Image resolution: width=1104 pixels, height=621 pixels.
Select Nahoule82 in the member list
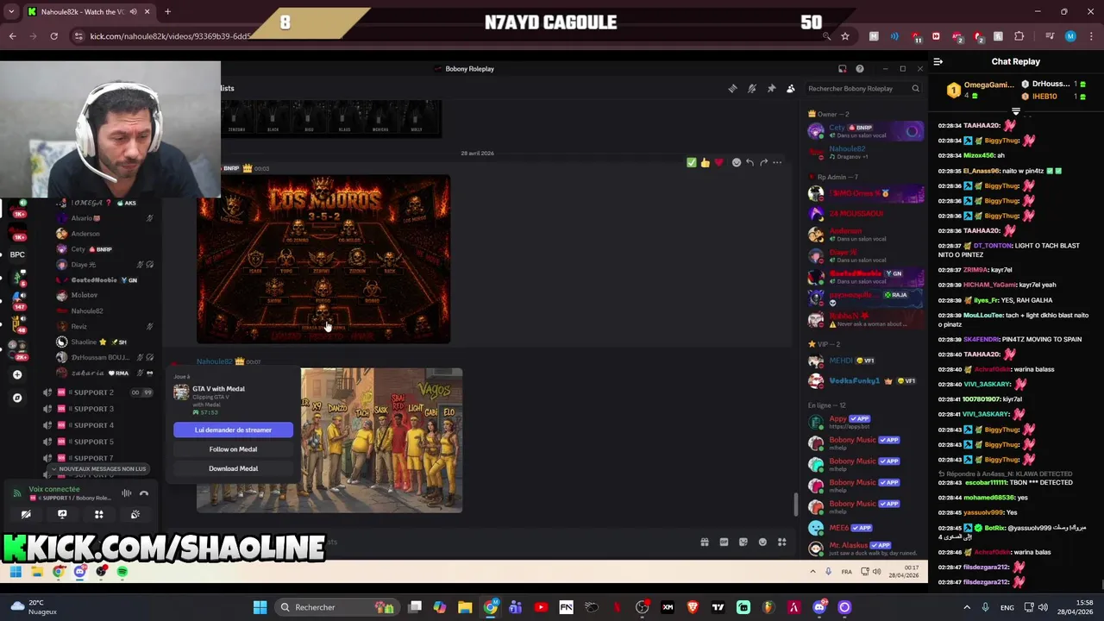[x=865, y=152]
